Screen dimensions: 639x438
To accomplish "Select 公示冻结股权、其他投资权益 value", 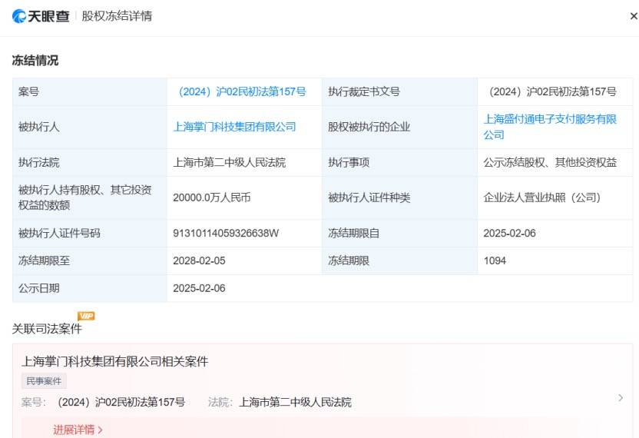I will [550, 162].
